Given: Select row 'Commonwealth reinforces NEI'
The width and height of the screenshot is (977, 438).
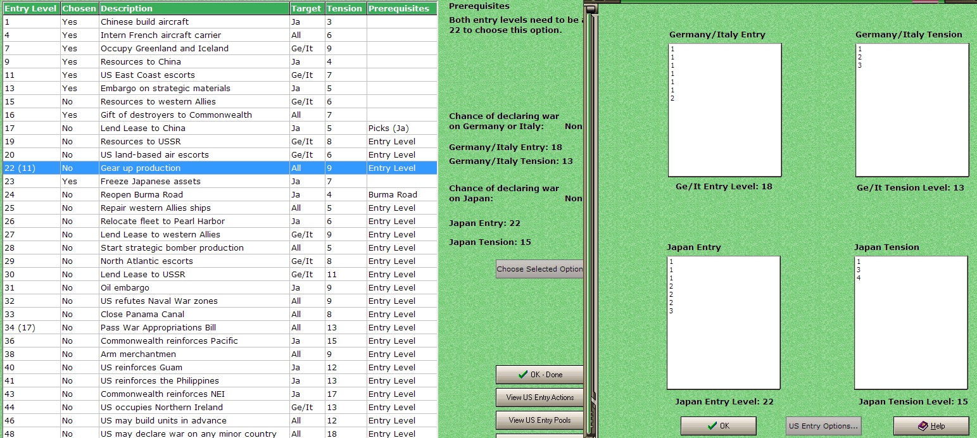Looking at the screenshot, I should (220, 394).
